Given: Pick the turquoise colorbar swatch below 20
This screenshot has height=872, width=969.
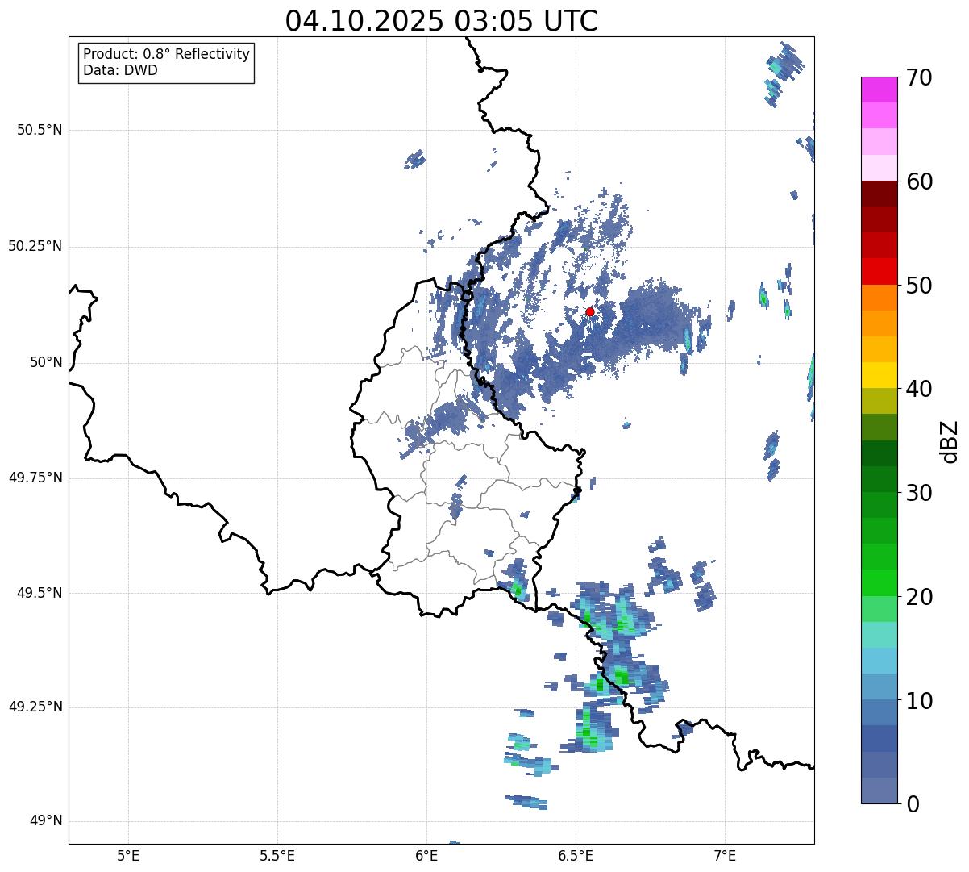Looking at the screenshot, I should tap(879, 635).
